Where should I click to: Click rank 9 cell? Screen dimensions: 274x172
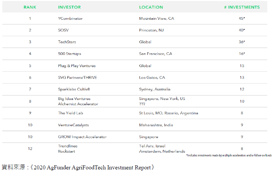(30, 113)
